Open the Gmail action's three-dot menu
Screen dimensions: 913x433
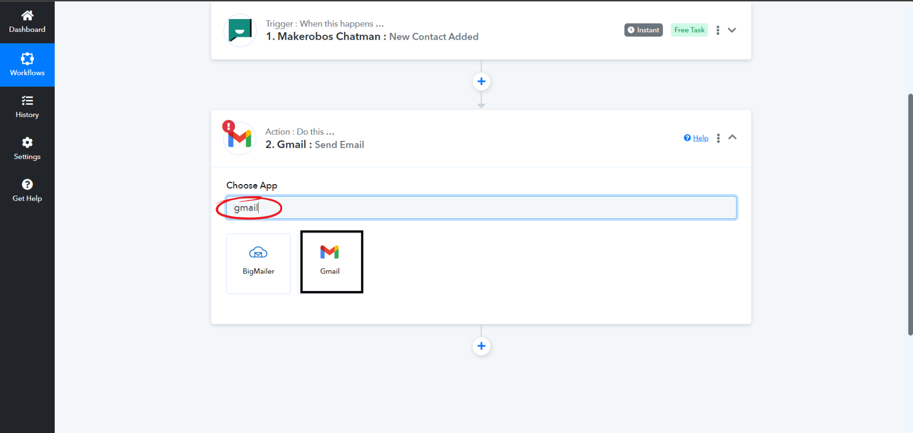pos(718,138)
